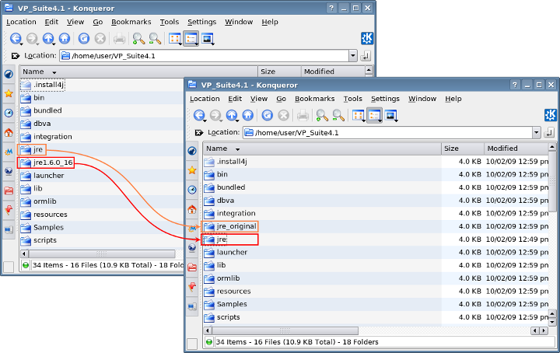This screenshot has height=353, width=560.
Task: Click Modified column header in rear window
Action: coord(334,72)
